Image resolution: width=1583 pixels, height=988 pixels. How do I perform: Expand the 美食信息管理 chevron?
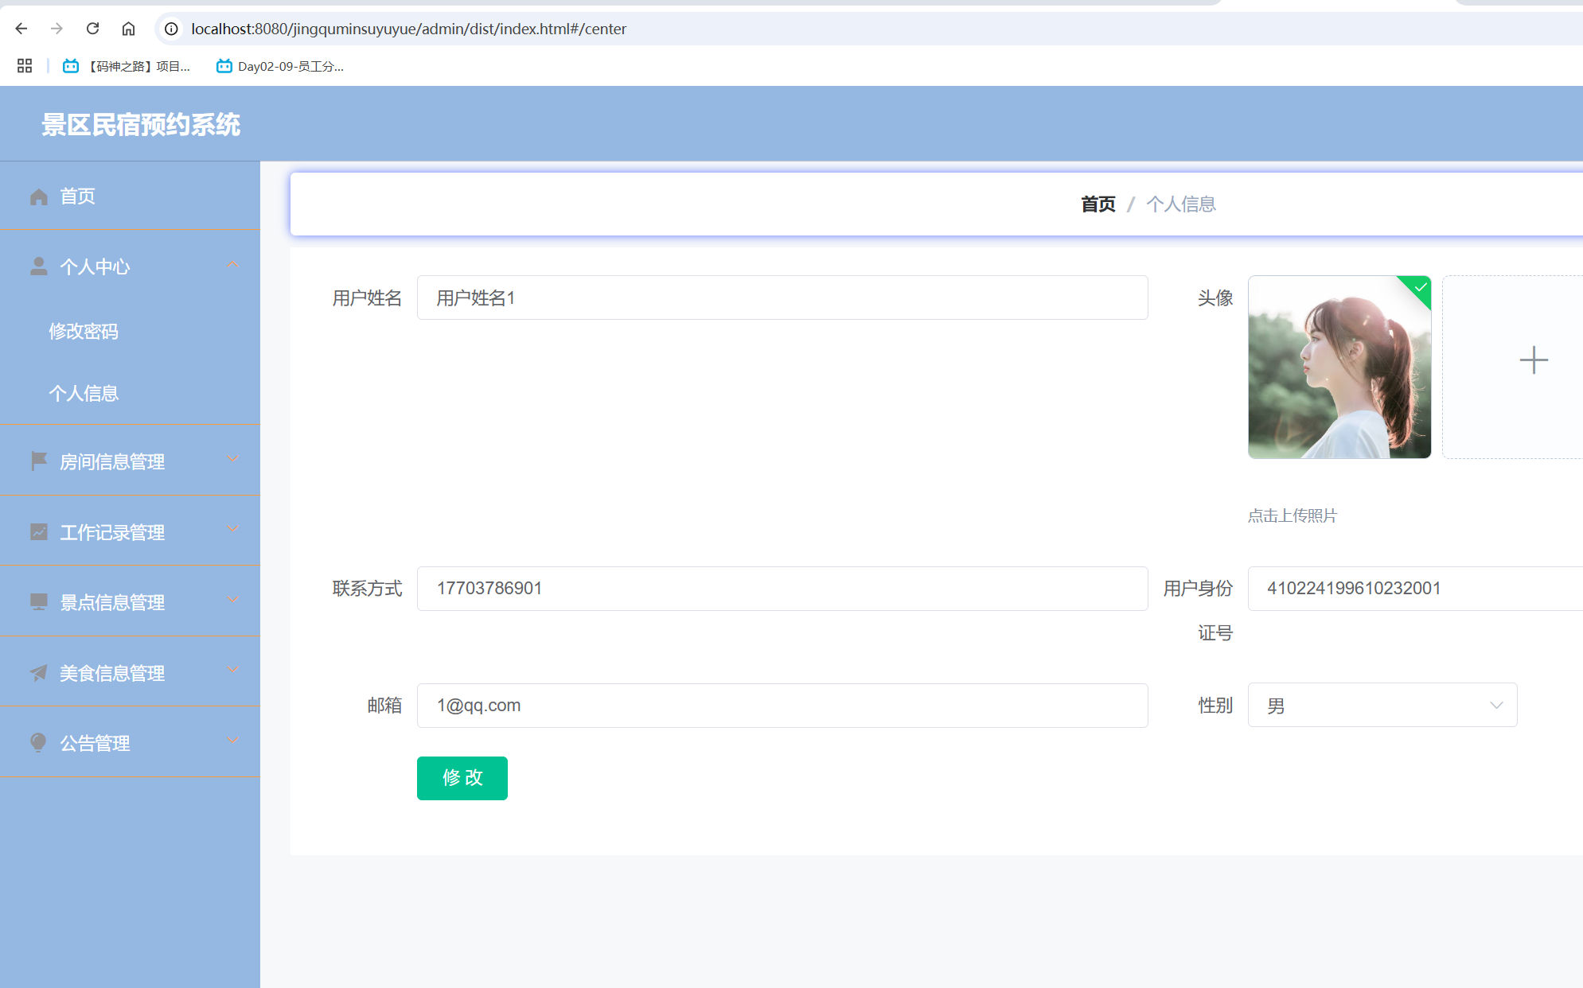coord(232,670)
